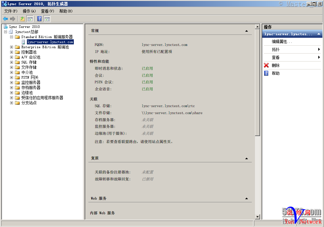324x227 pixels.
Task: Click the file share path \\lync-server.lynctest.com\share
Action: tap(172, 113)
